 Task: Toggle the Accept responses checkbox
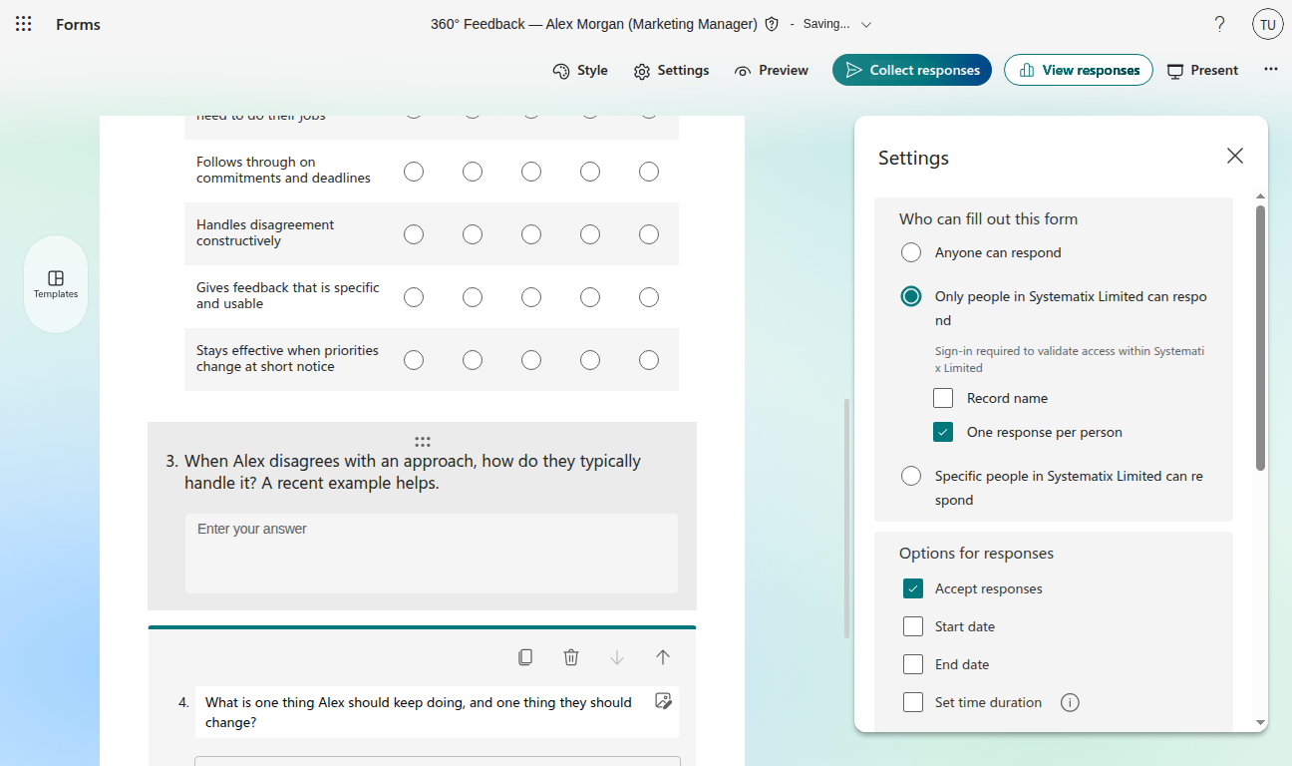pos(913,588)
